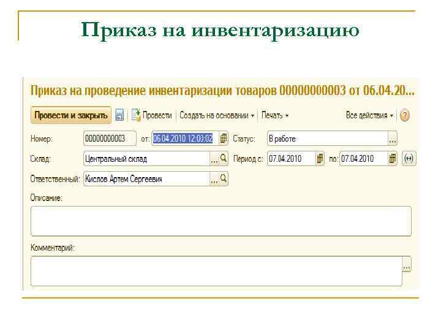Open calendar picker for the от date field
Image resolution: width=441 pixels, height=331 pixels.
[x=224, y=138]
